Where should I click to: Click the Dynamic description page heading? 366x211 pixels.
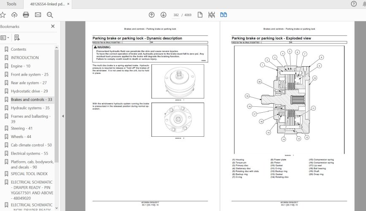pos(137,38)
